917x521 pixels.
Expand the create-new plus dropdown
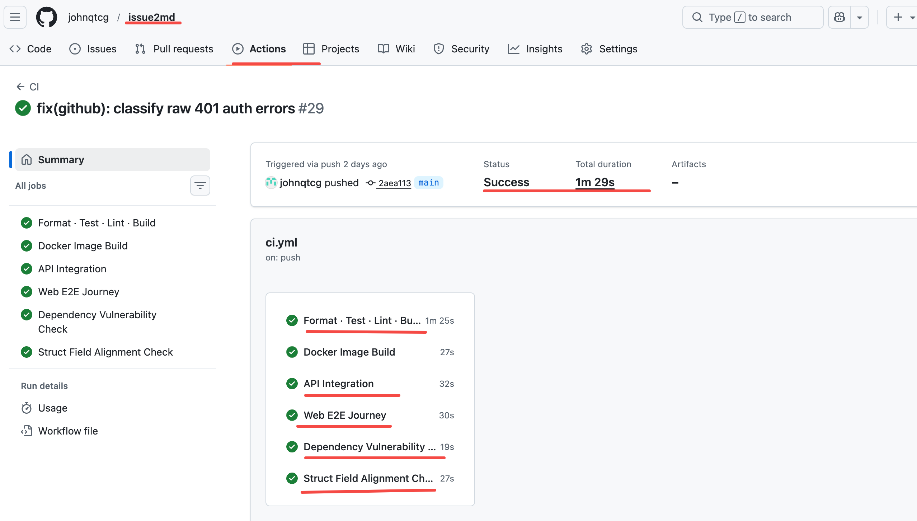[x=912, y=17]
